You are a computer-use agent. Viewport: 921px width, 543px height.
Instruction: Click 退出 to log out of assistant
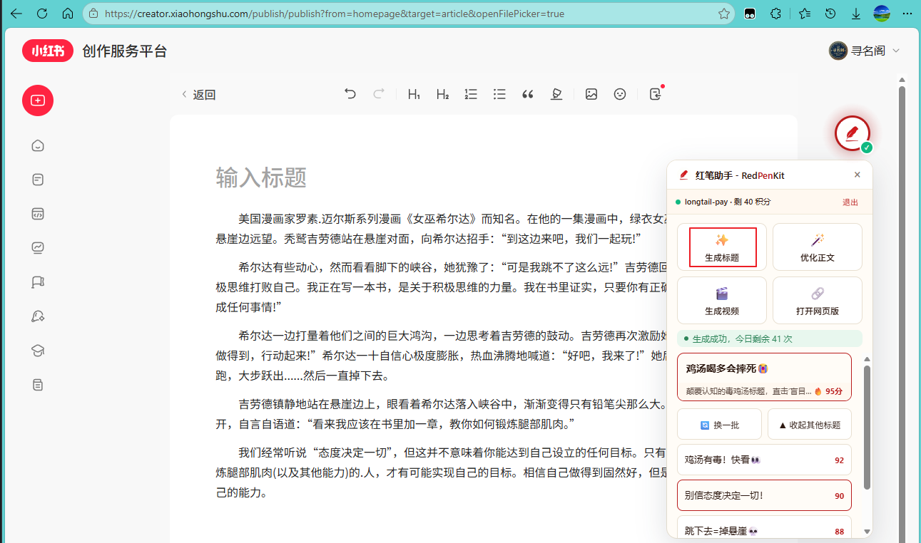tap(850, 202)
